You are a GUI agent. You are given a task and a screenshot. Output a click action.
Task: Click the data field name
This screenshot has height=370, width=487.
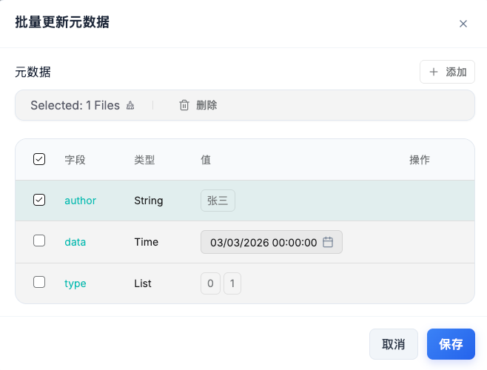75,242
